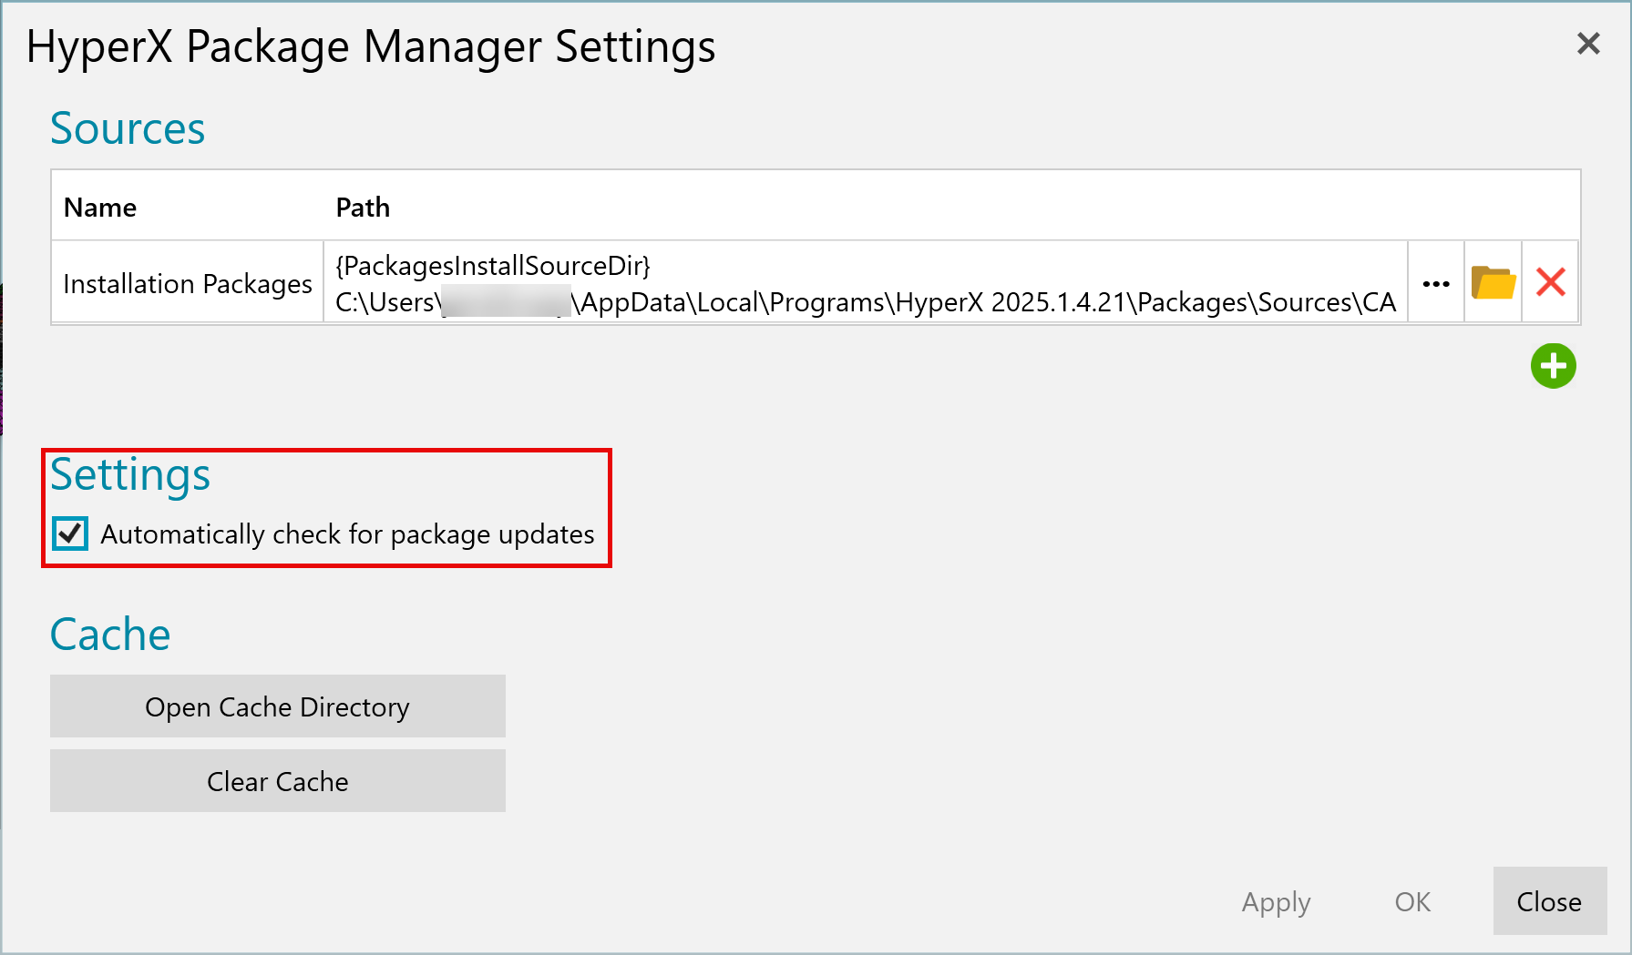The image size is (1632, 955).
Task: Delete Installation Packages source with red X
Action: [x=1550, y=282]
